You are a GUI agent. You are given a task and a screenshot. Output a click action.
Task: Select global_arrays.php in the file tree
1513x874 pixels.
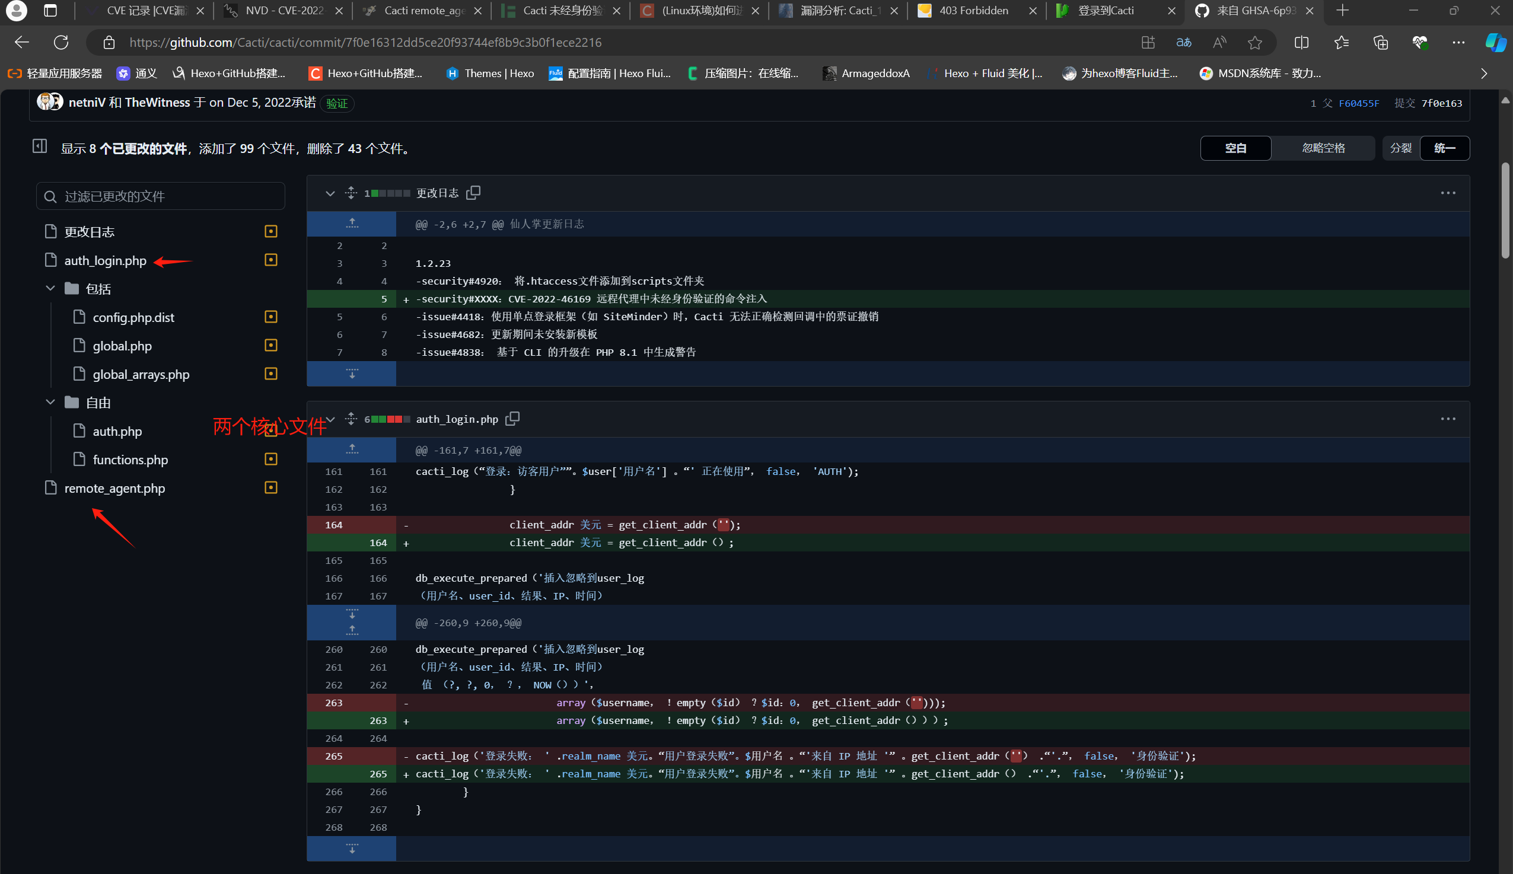[x=141, y=375]
